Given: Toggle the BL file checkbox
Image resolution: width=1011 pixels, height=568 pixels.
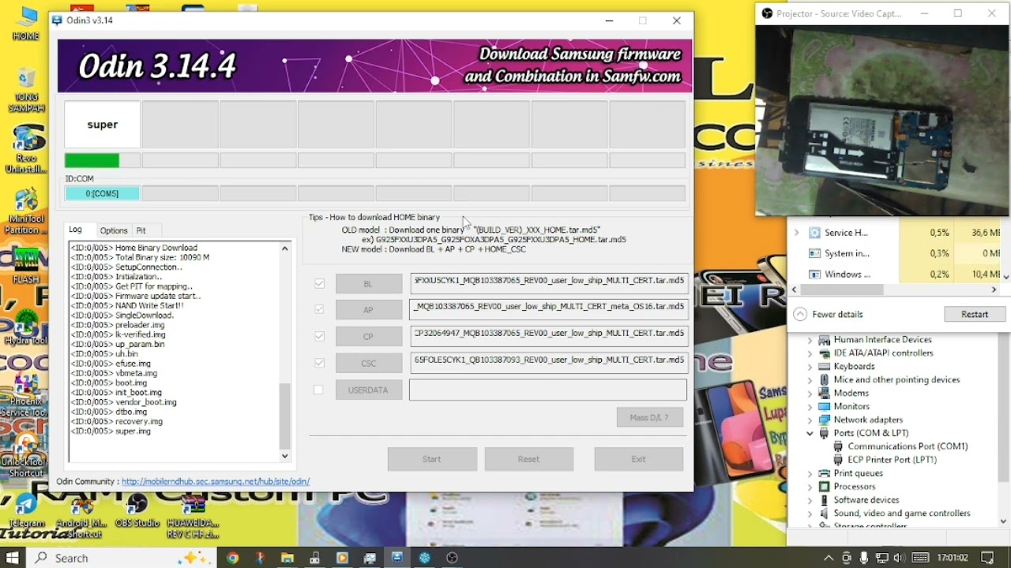Looking at the screenshot, I should (x=319, y=283).
